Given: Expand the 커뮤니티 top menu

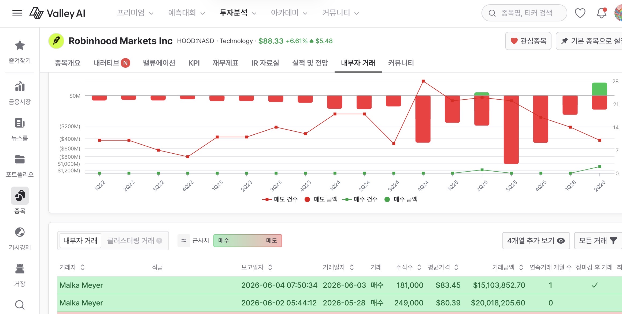Looking at the screenshot, I should coord(341,13).
